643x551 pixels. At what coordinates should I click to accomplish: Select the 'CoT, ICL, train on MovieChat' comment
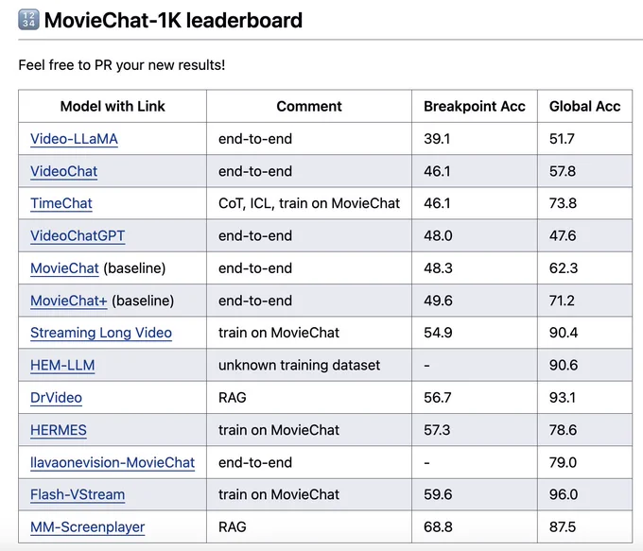(309, 203)
